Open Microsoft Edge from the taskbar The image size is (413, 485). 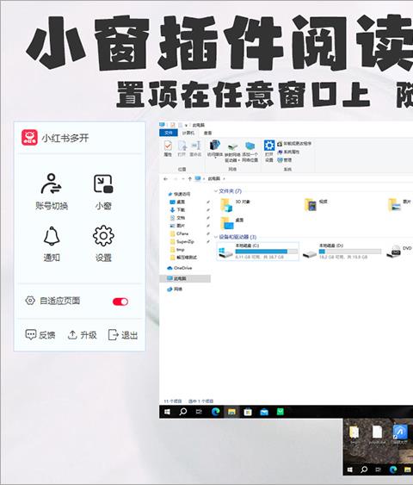click(215, 412)
